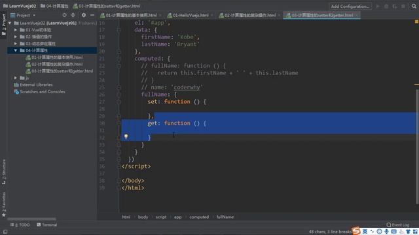The width and height of the screenshot is (419, 235).
Task: Open the Structure side tool tab
Action: [x=4, y=172]
